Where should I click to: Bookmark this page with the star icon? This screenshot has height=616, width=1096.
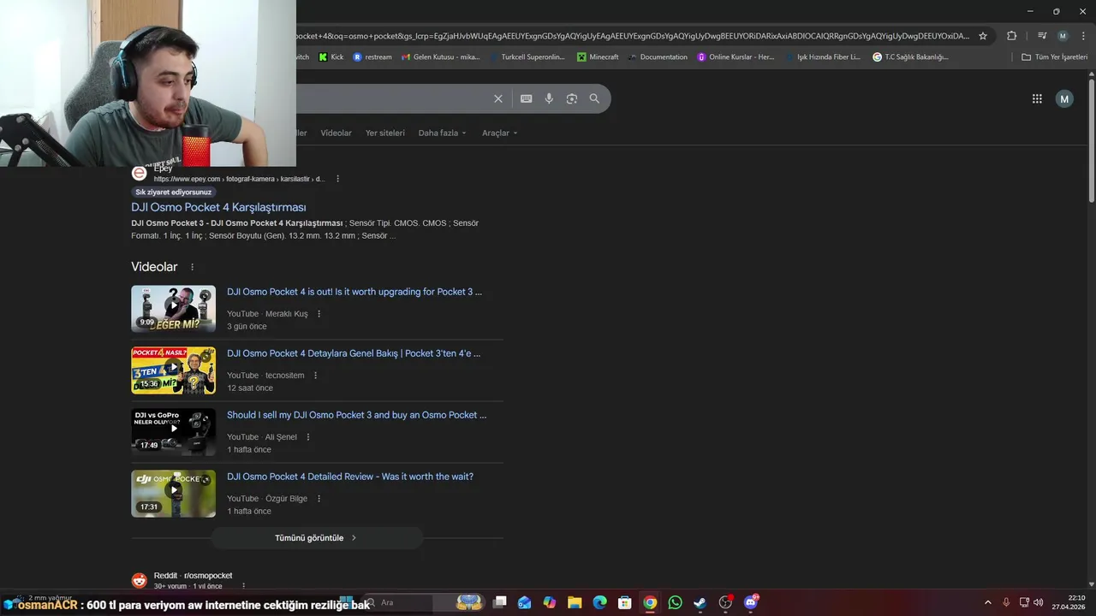(983, 36)
